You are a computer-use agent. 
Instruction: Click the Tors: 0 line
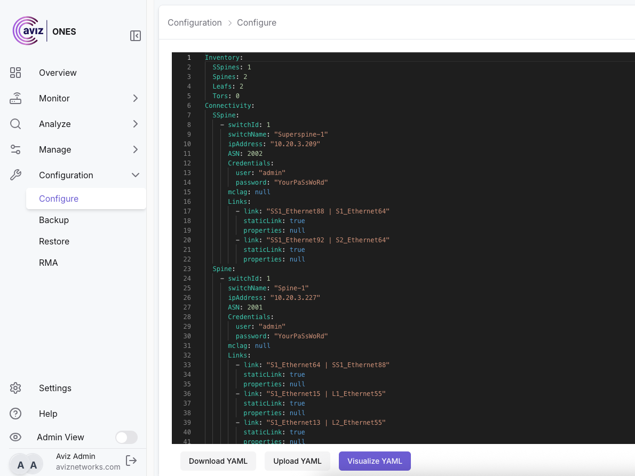point(226,96)
